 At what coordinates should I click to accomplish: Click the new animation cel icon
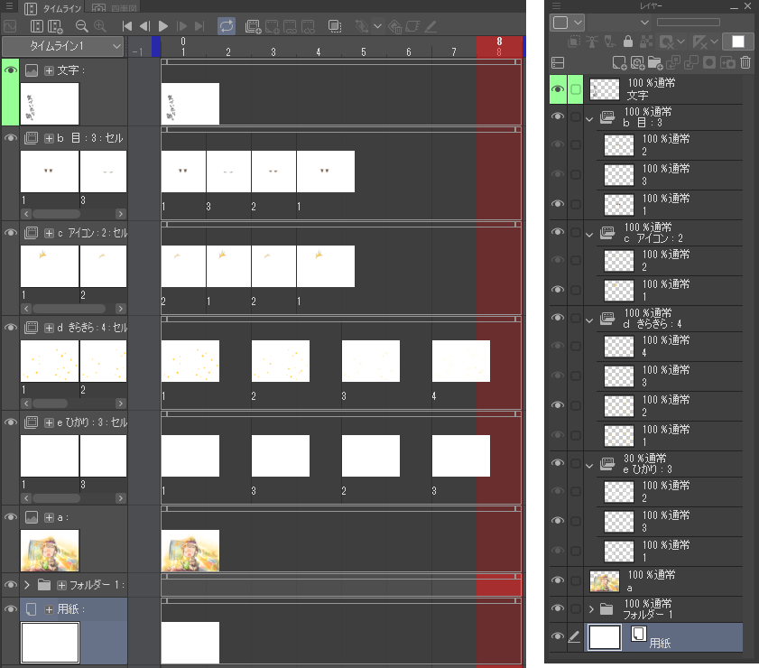click(253, 26)
